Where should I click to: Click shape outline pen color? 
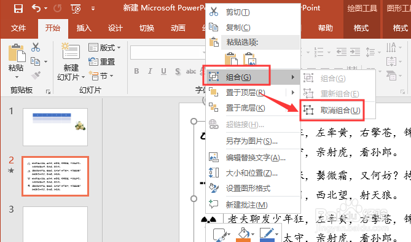click(267, 235)
